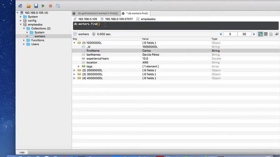Click the Type column header
280x157 pixels.
tap(214, 39)
